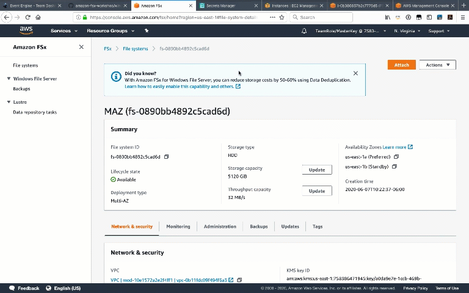Viewport: 469px width, 293px height.
Task: Update the Throughput capacity
Action: click(x=317, y=191)
